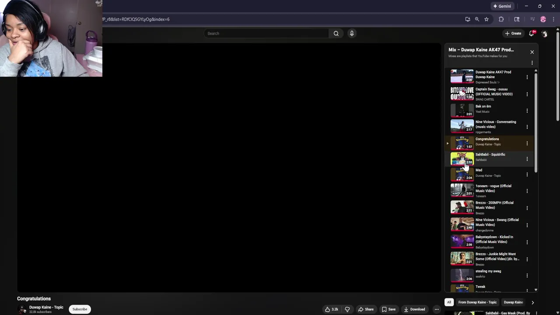This screenshot has width=560, height=315.
Task: Like the video with thumbs up
Action: coord(331,309)
